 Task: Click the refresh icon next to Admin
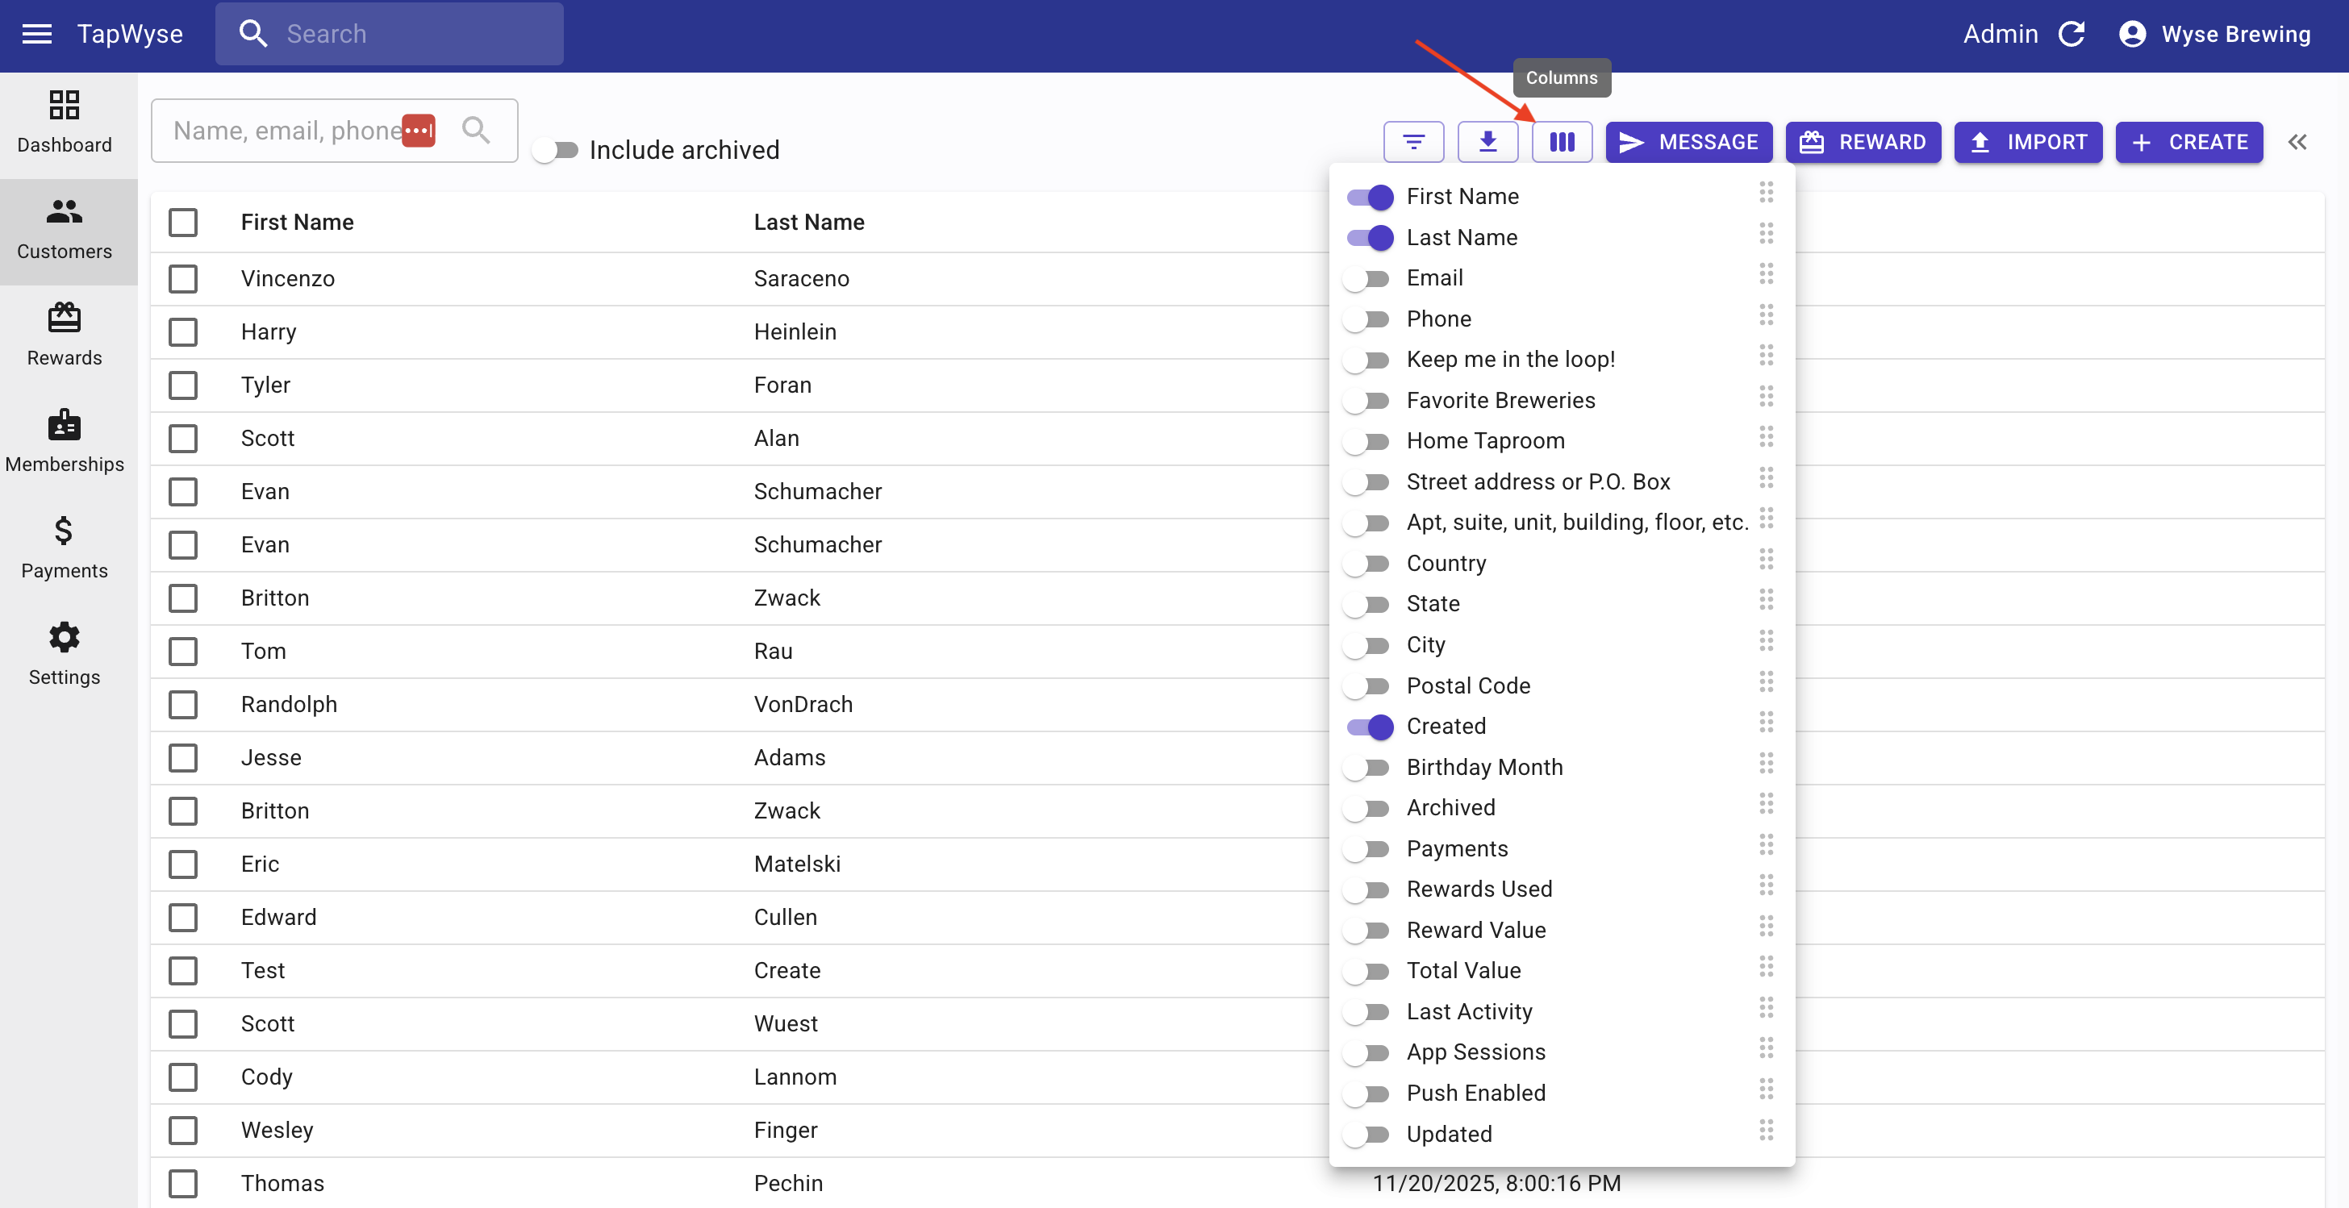coord(2071,34)
